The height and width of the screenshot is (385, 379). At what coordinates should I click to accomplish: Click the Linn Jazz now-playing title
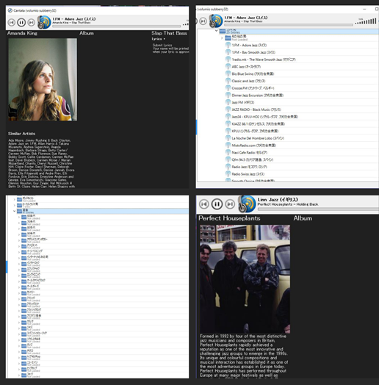278,199
